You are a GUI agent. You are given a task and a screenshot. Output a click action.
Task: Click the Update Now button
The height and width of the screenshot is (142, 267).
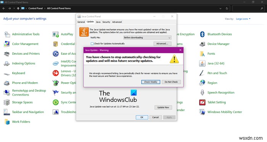[163, 107]
